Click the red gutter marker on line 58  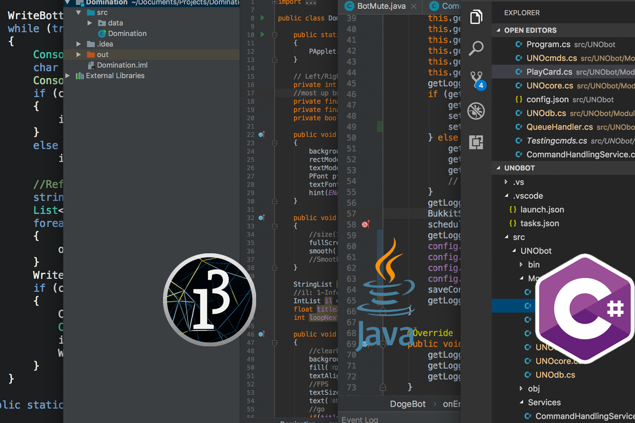365,224
